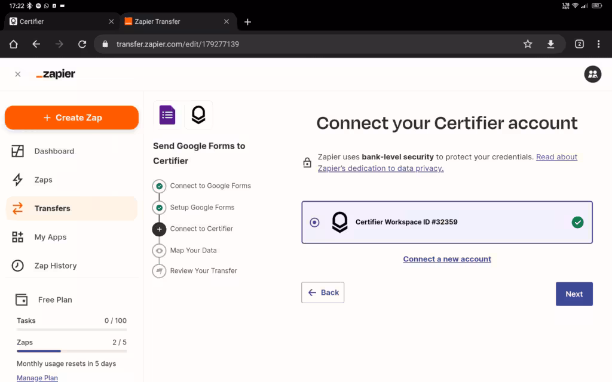Open a new tab with plus icon
The height and width of the screenshot is (382, 612).
[x=247, y=22]
